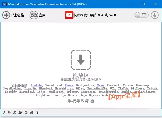Minimize the MediaHuman YouTube Downloader window
This screenshot has height=118, width=162.
[131, 4]
